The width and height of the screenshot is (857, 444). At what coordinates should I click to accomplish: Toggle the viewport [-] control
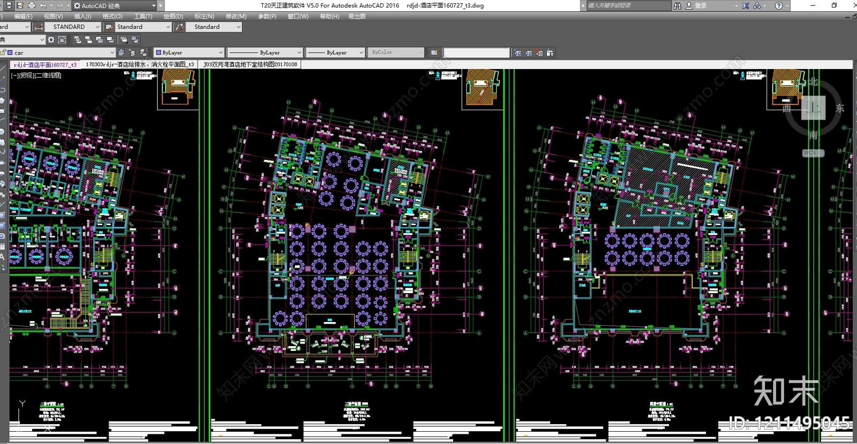click(x=14, y=75)
